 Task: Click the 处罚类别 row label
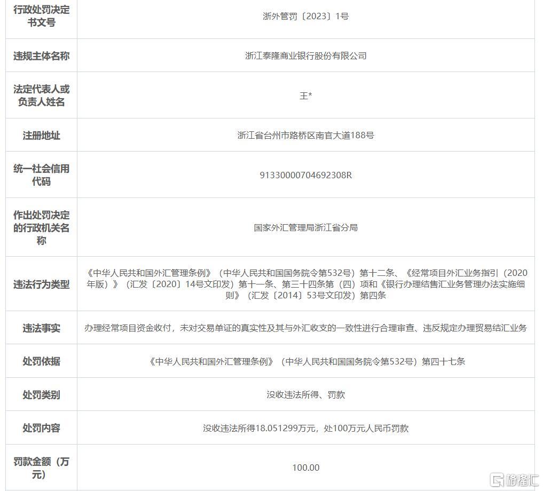pyautogui.click(x=41, y=395)
